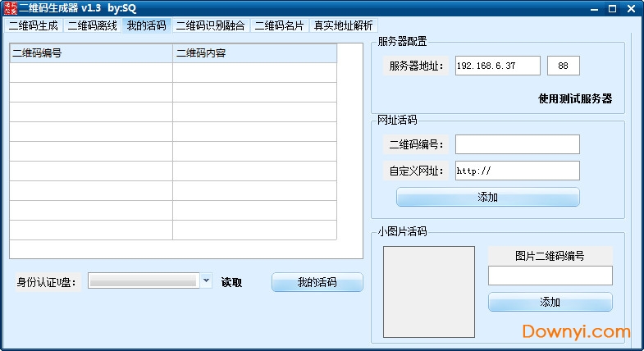This screenshot has height=351, width=644.
Task: Select the 我的活码 tab
Action: pyautogui.click(x=146, y=25)
